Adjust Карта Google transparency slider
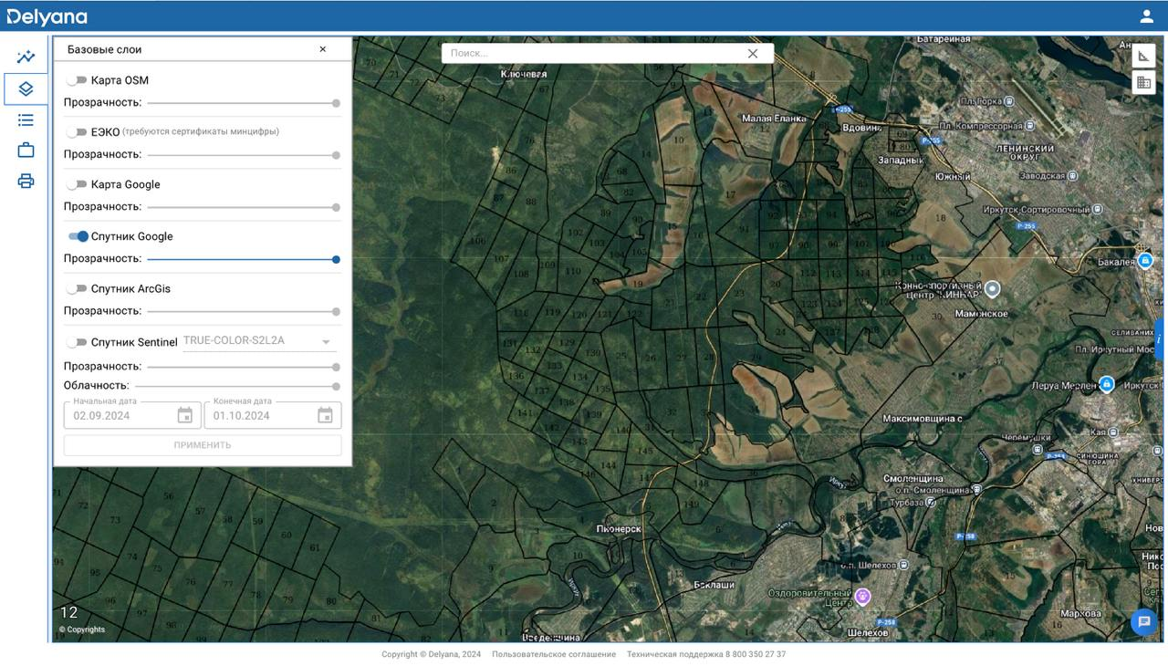The height and width of the screenshot is (666, 1168). [x=244, y=207]
